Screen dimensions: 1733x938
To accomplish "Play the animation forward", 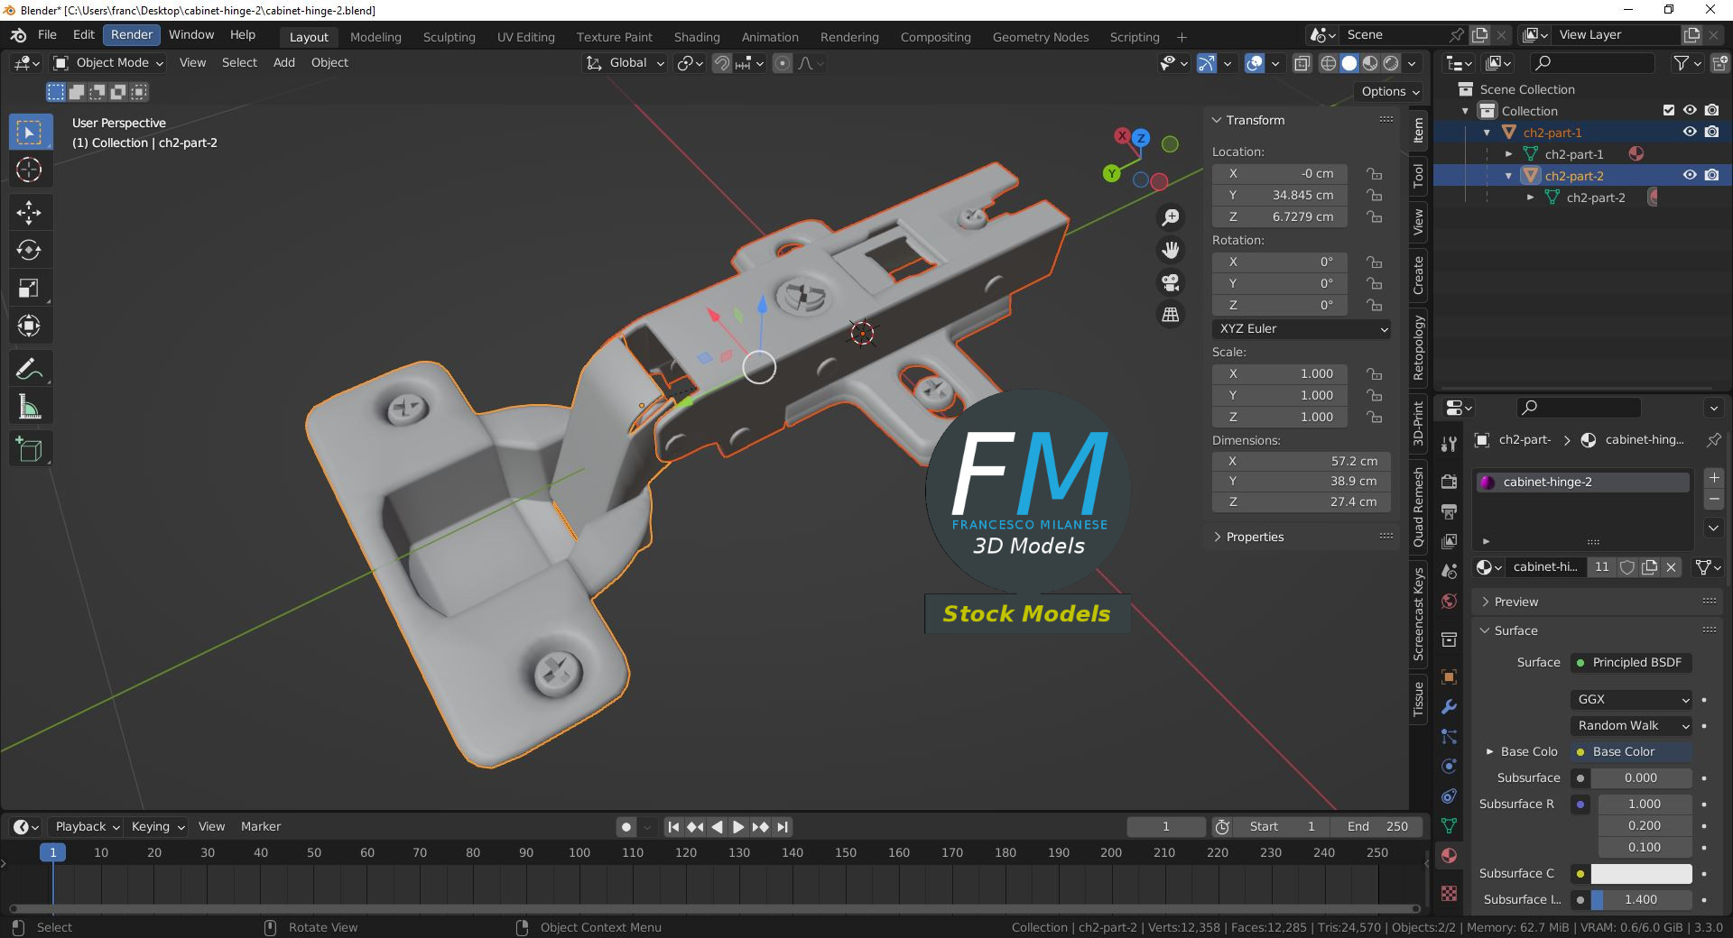I will click(x=738, y=827).
